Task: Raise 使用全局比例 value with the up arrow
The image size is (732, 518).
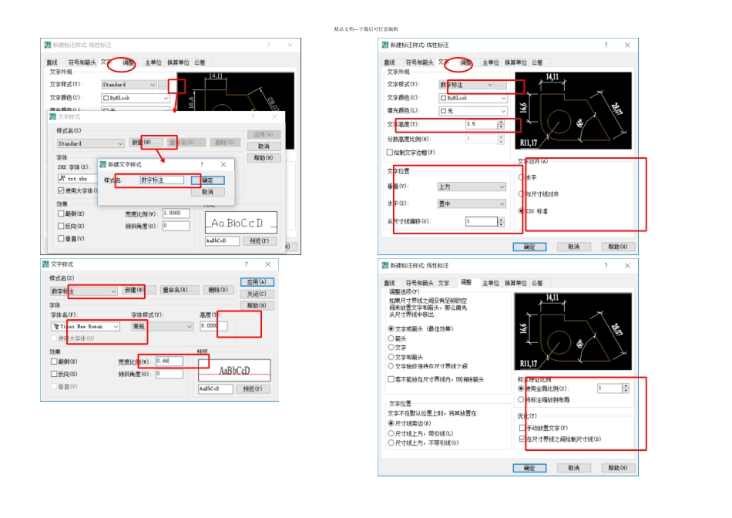Action: (629, 385)
